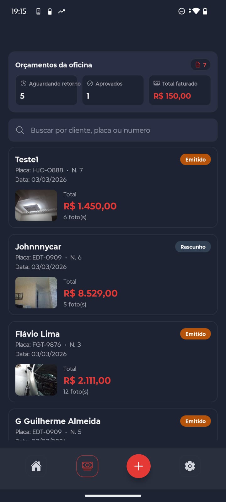Open the Johnnnycar budget photo thumbnail
This screenshot has height=502, width=226.
click(36, 293)
